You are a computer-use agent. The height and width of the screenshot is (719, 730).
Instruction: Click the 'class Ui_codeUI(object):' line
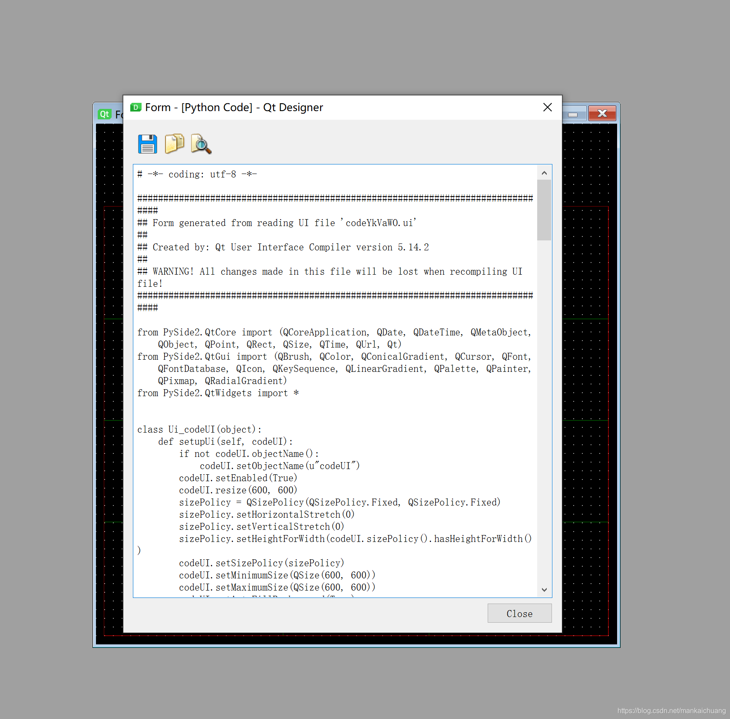(199, 430)
